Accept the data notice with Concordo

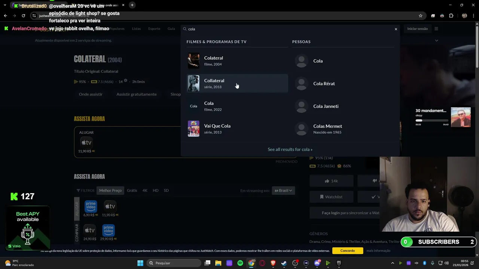(x=348, y=251)
